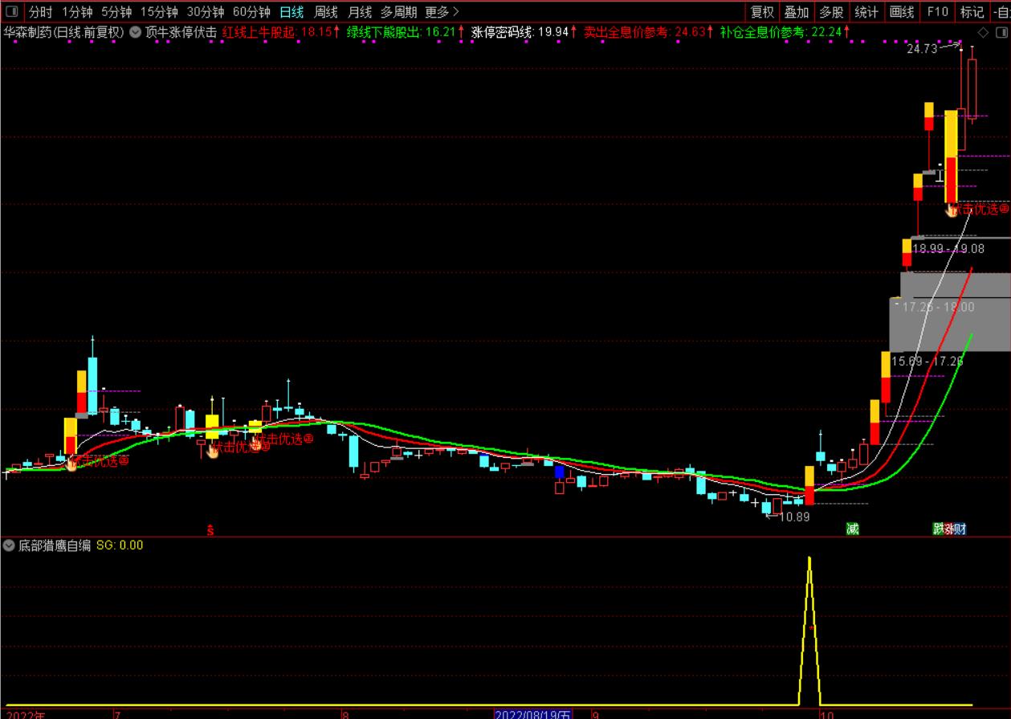This screenshot has height=719, width=1011.
Task: Click the 15.89 - 17.26 gap label
Action: (x=927, y=362)
